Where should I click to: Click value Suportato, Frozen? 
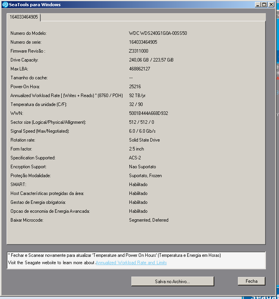click(x=145, y=176)
